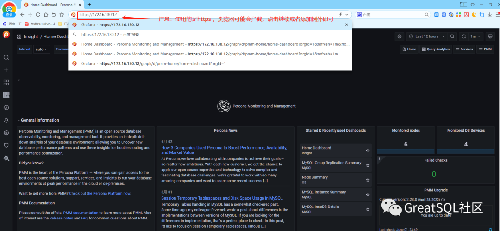Open the Explore compass icon
Image resolution: width=500 pixels, height=231 pixels.
pyautogui.click(x=6, y=108)
